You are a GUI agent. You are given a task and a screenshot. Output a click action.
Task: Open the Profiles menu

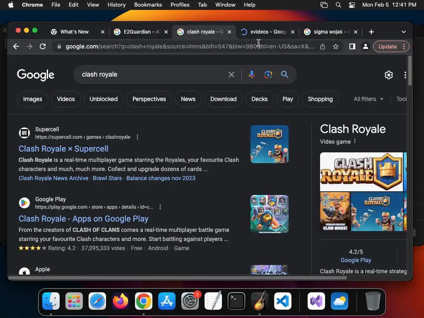point(180,5)
